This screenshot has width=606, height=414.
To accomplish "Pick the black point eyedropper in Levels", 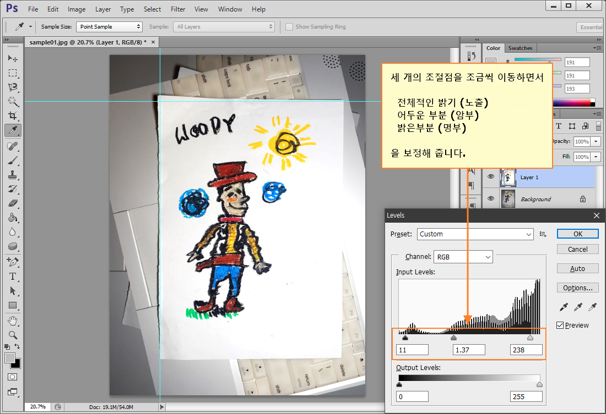I will (x=564, y=307).
